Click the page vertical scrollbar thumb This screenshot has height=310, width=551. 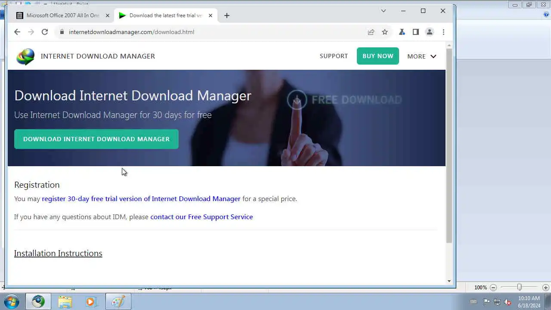click(x=449, y=146)
